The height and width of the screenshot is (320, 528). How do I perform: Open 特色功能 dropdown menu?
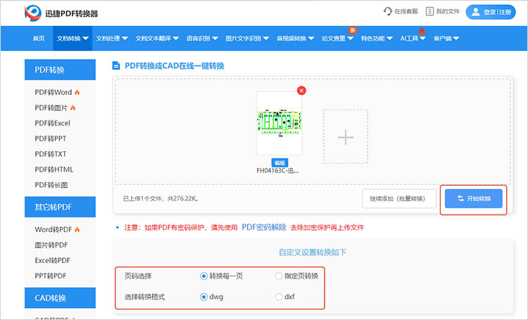[377, 39]
